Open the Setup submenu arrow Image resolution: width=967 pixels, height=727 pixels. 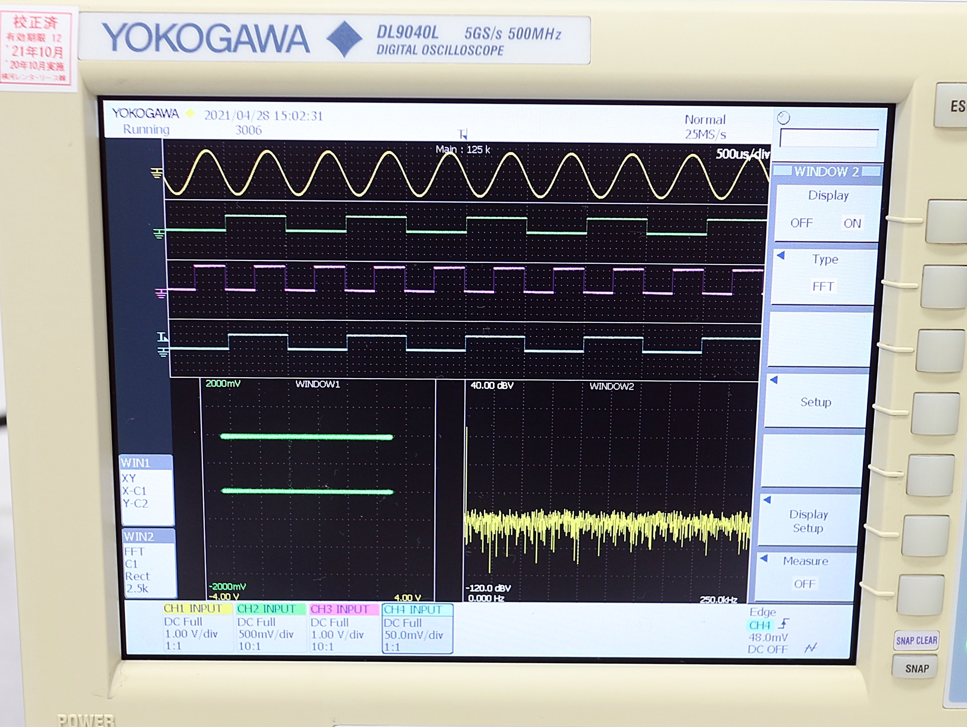coord(774,380)
